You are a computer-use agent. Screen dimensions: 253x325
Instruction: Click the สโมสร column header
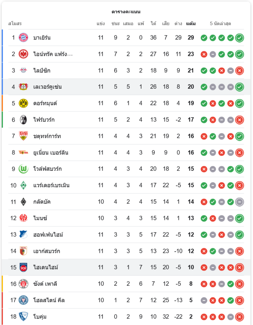tap(15, 24)
